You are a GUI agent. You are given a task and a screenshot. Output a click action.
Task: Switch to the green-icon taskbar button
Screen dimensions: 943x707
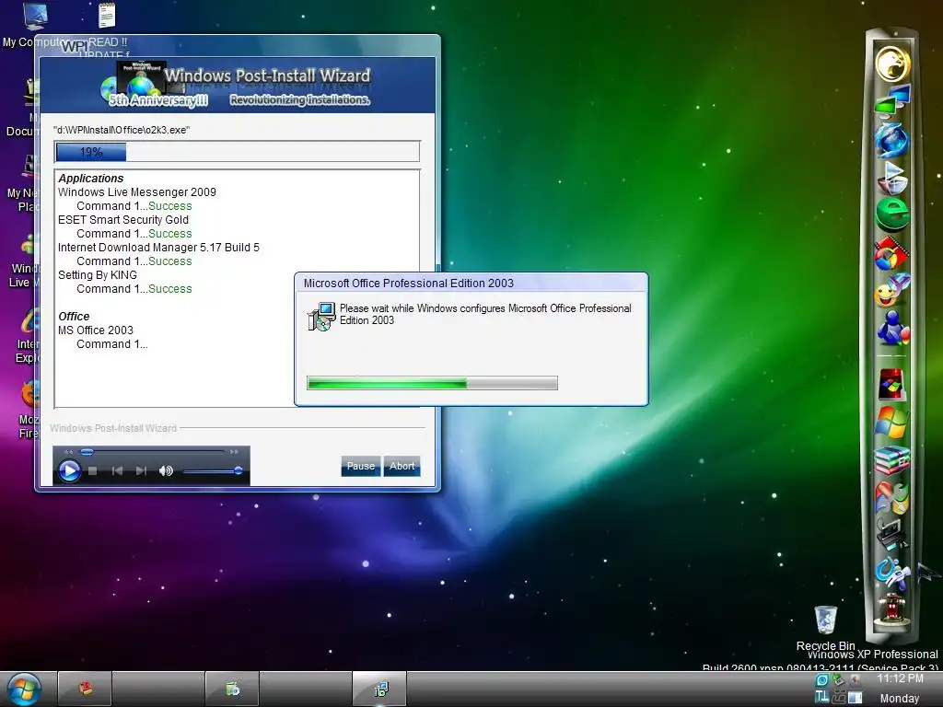tap(232, 689)
